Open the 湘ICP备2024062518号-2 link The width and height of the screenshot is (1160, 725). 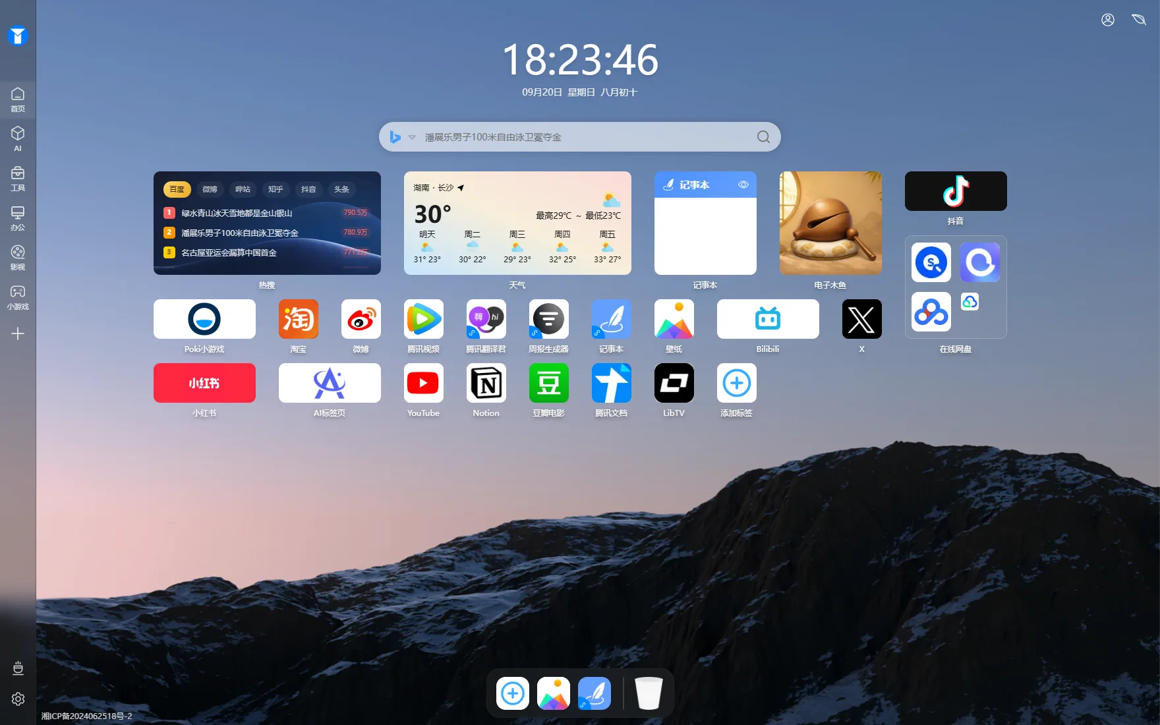pyautogui.click(x=87, y=716)
